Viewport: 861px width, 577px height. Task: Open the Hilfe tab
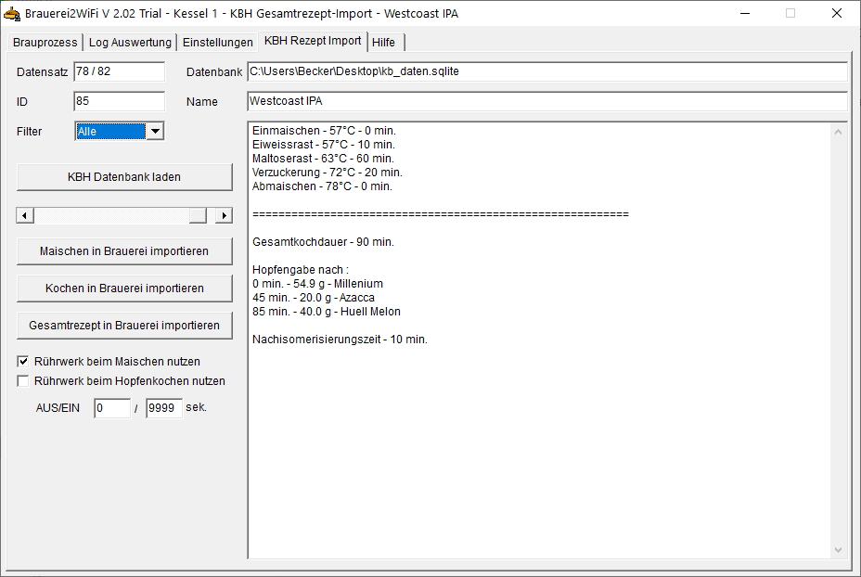pos(384,43)
